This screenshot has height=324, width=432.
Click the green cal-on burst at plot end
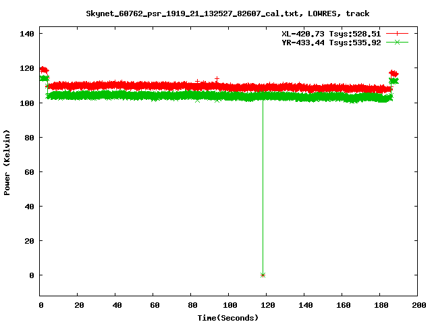[x=394, y=81]
